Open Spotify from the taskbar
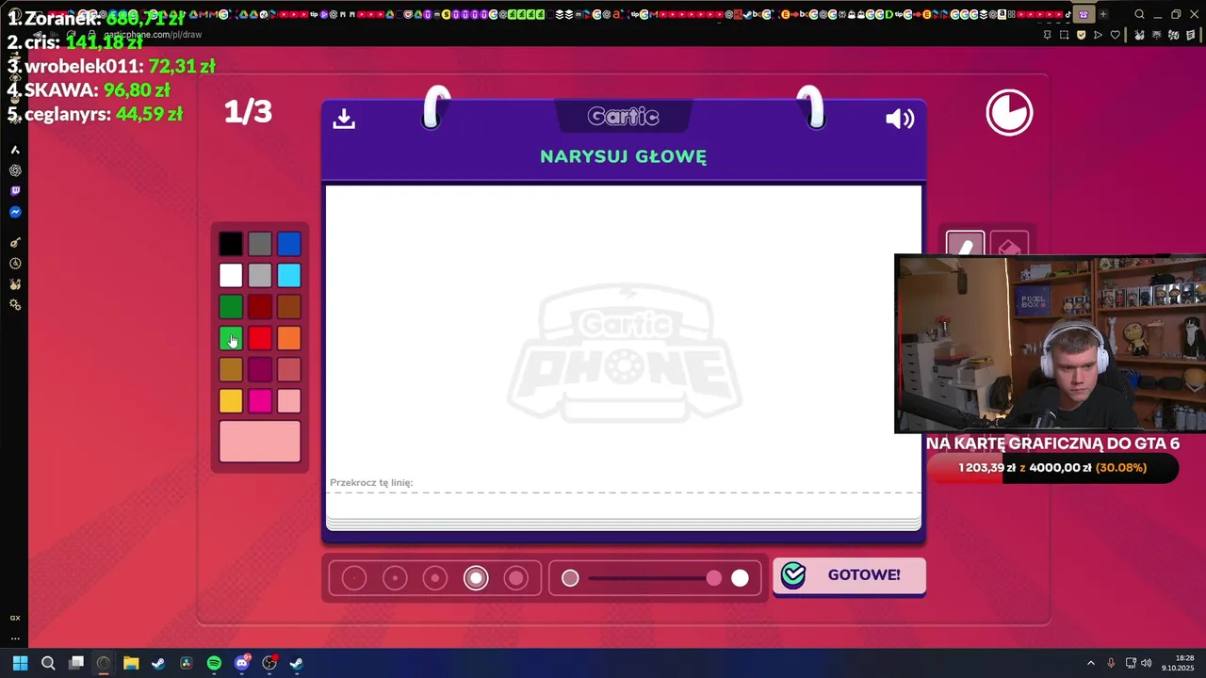Viewport: 1206px width, 678px height. [214, 663]
